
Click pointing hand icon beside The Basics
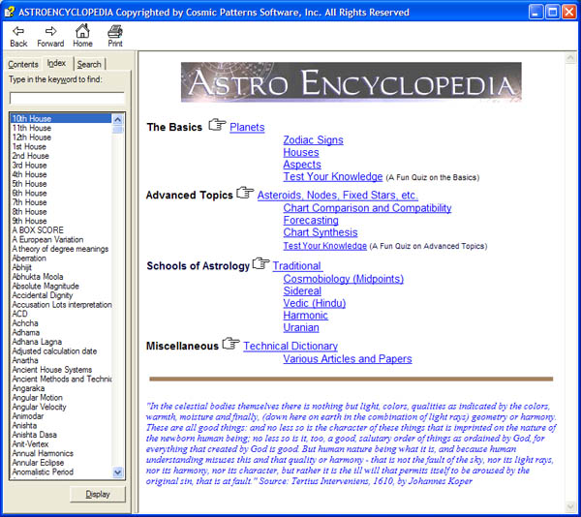(x=217, y=125)
